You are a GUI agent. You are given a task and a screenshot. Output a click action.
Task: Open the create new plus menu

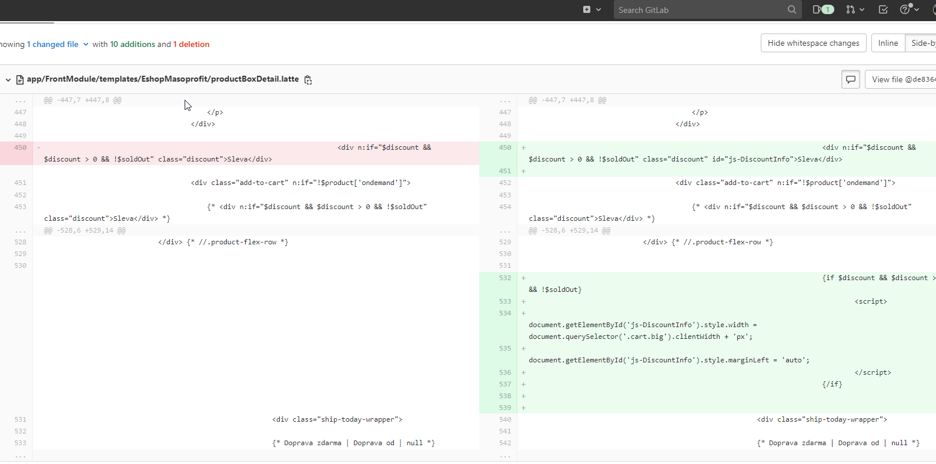[x=586, y=9]
